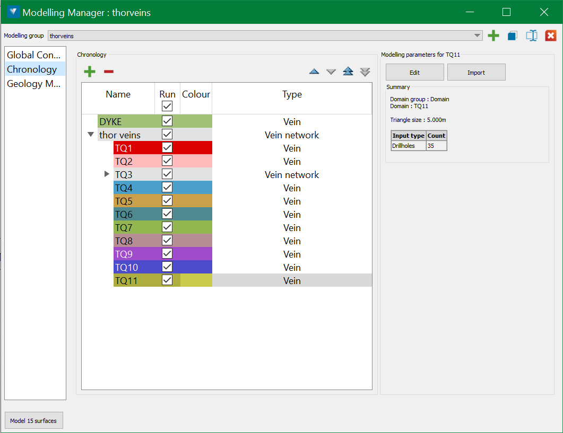Click the green plus to add chronology item
Screen dimensions: 563x433
point(90,72)
